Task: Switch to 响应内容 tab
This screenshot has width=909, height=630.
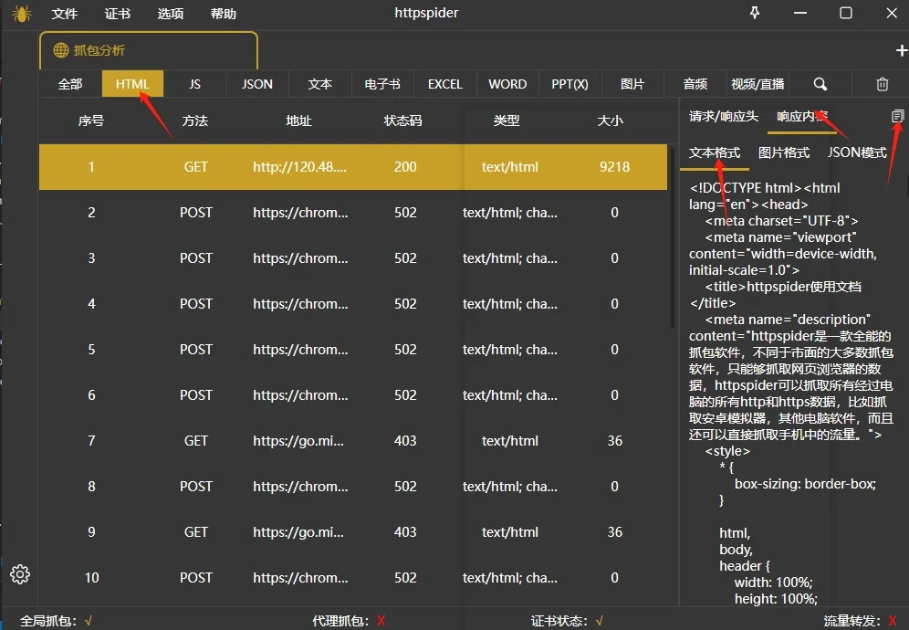Action: pos(802,117)
